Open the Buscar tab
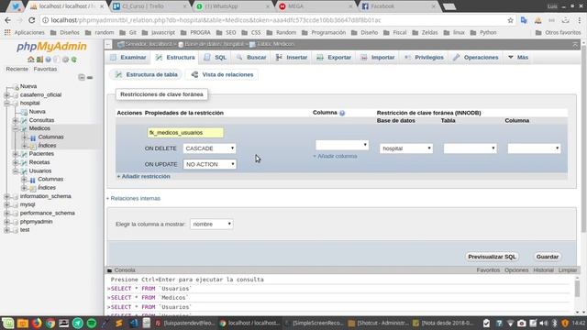This screenshot has height=330, width=587. (251, 57)
